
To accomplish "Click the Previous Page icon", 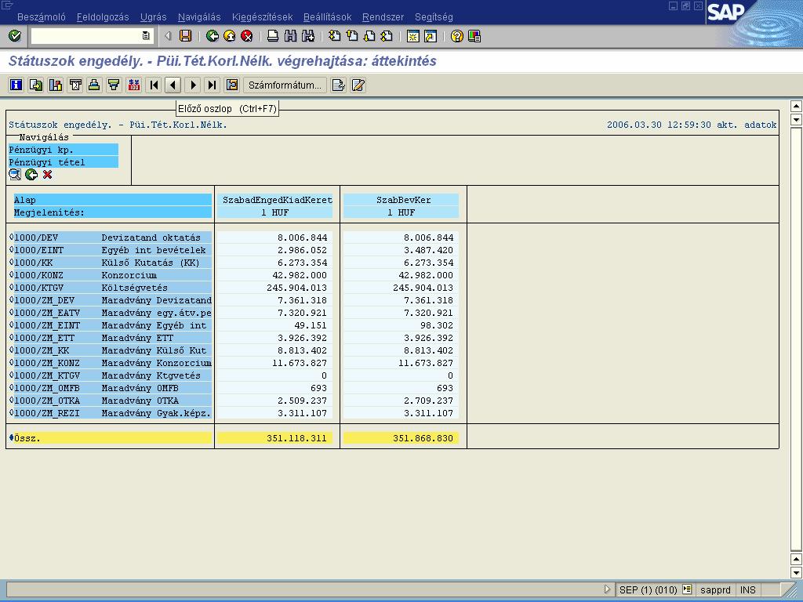I will pos(352,36).
